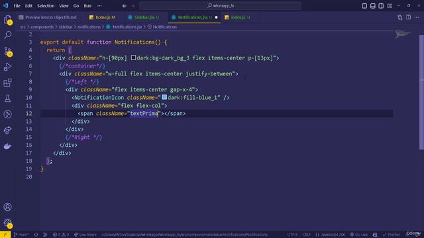424x238 pixels.
Task: Click line 12 textPrima span code
Action: pos(132,113)
